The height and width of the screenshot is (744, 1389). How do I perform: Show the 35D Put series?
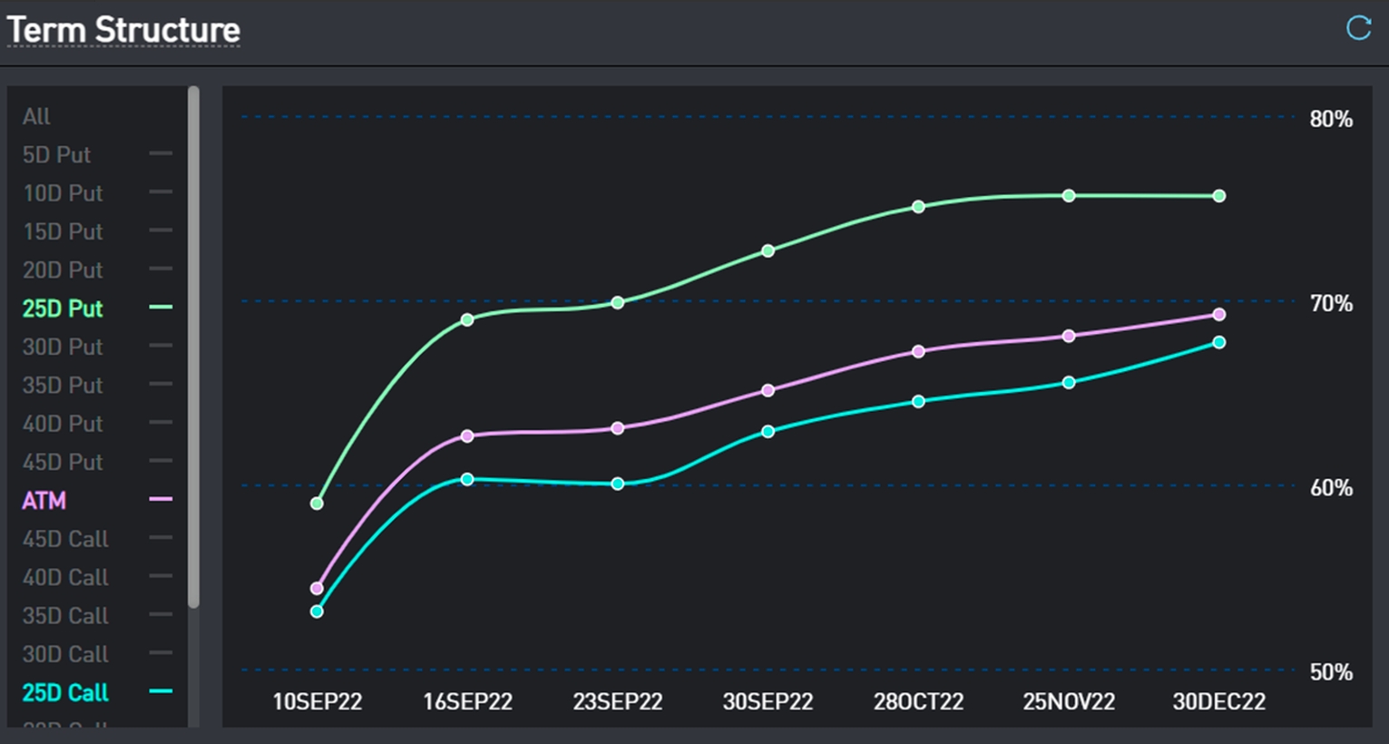(63, 386)
